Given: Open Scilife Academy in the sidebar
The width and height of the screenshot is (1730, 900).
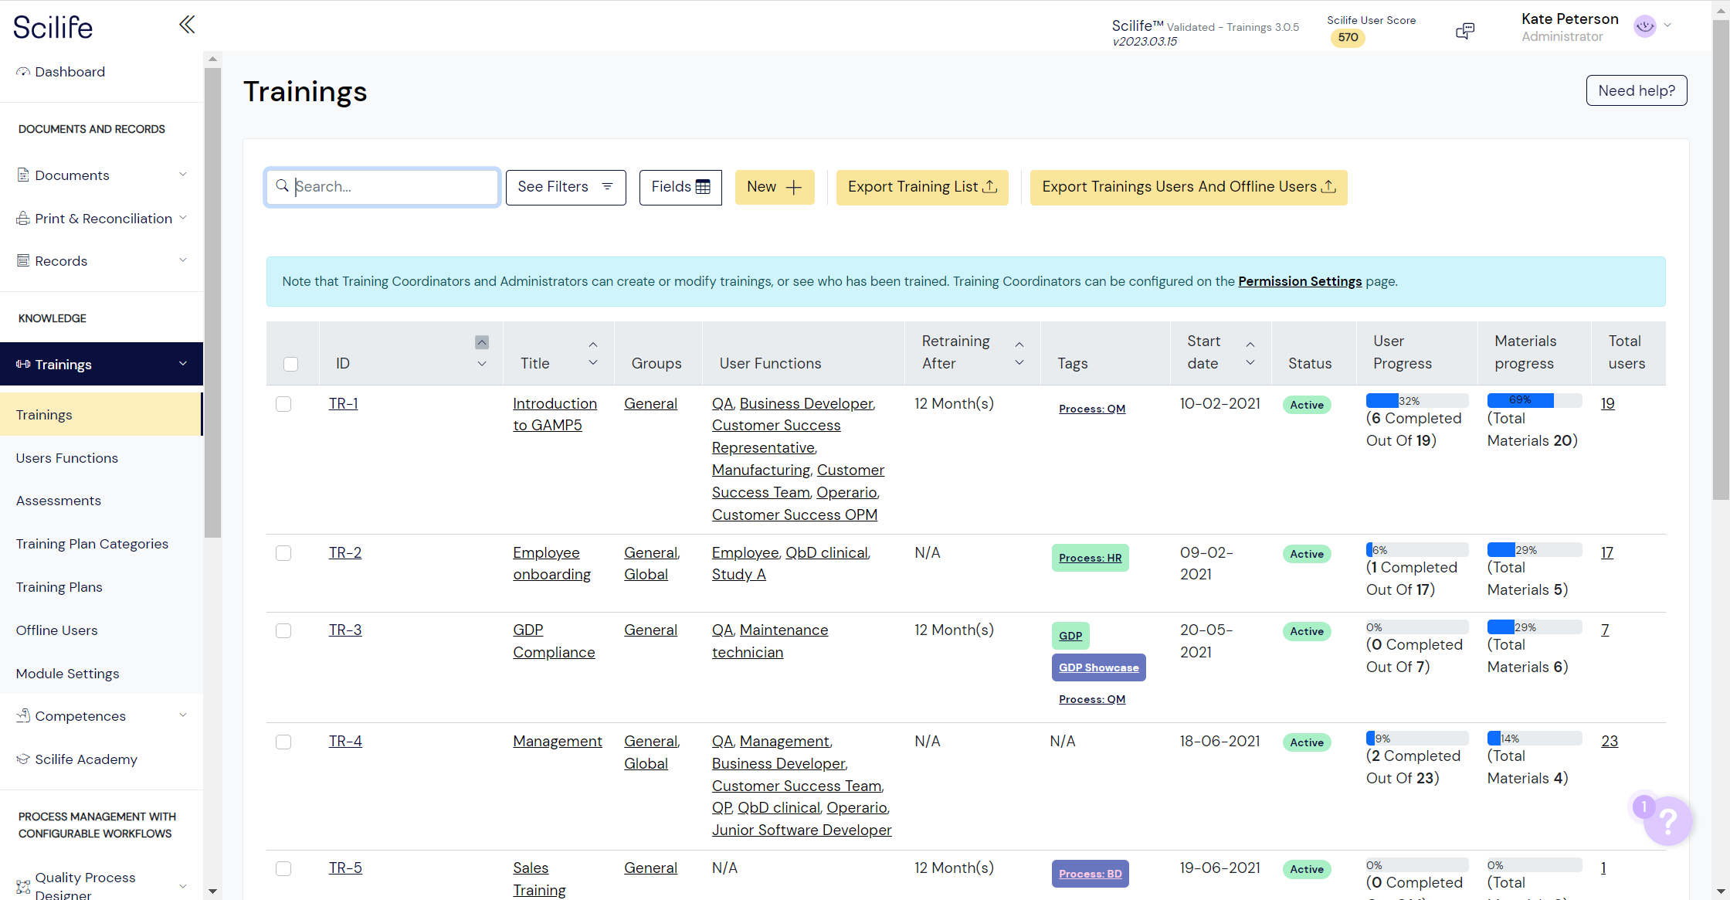Looking at the screenshot, I should click(x=86, y=759).
